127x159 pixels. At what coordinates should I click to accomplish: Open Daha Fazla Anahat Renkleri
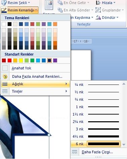36,76
